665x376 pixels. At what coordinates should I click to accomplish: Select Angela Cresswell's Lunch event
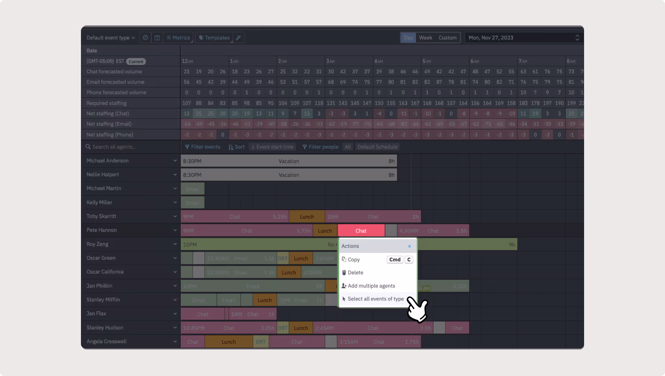point(229,342)
